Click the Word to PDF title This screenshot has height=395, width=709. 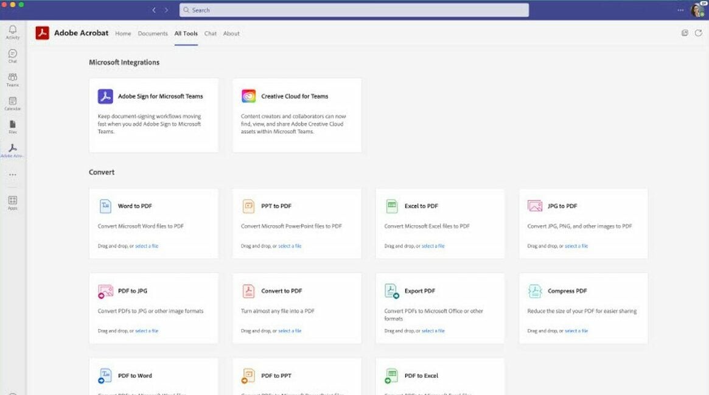coord(134,206)
